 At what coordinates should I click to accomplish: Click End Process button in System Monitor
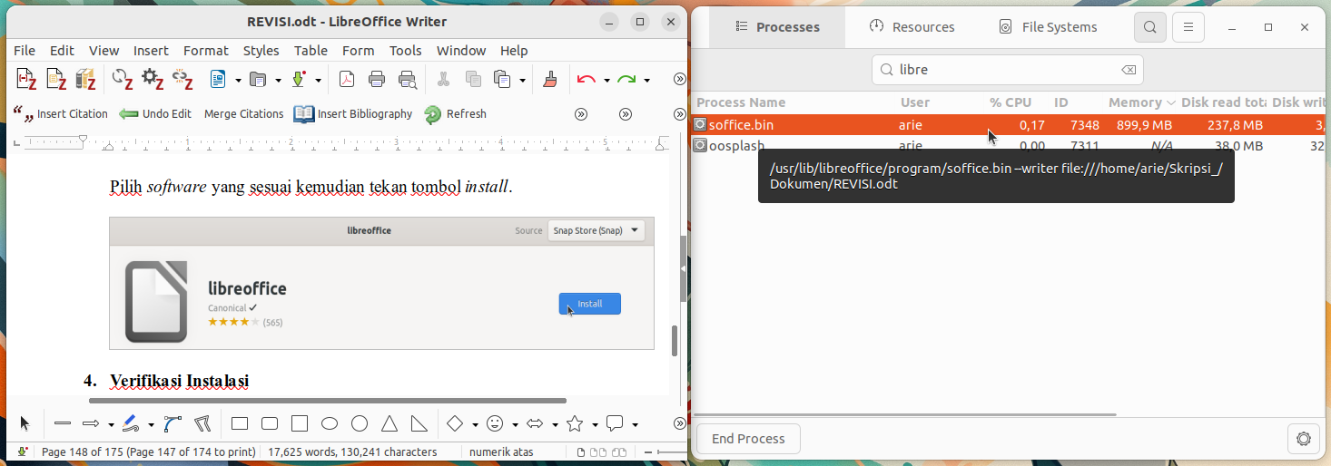tap(748, 439)
